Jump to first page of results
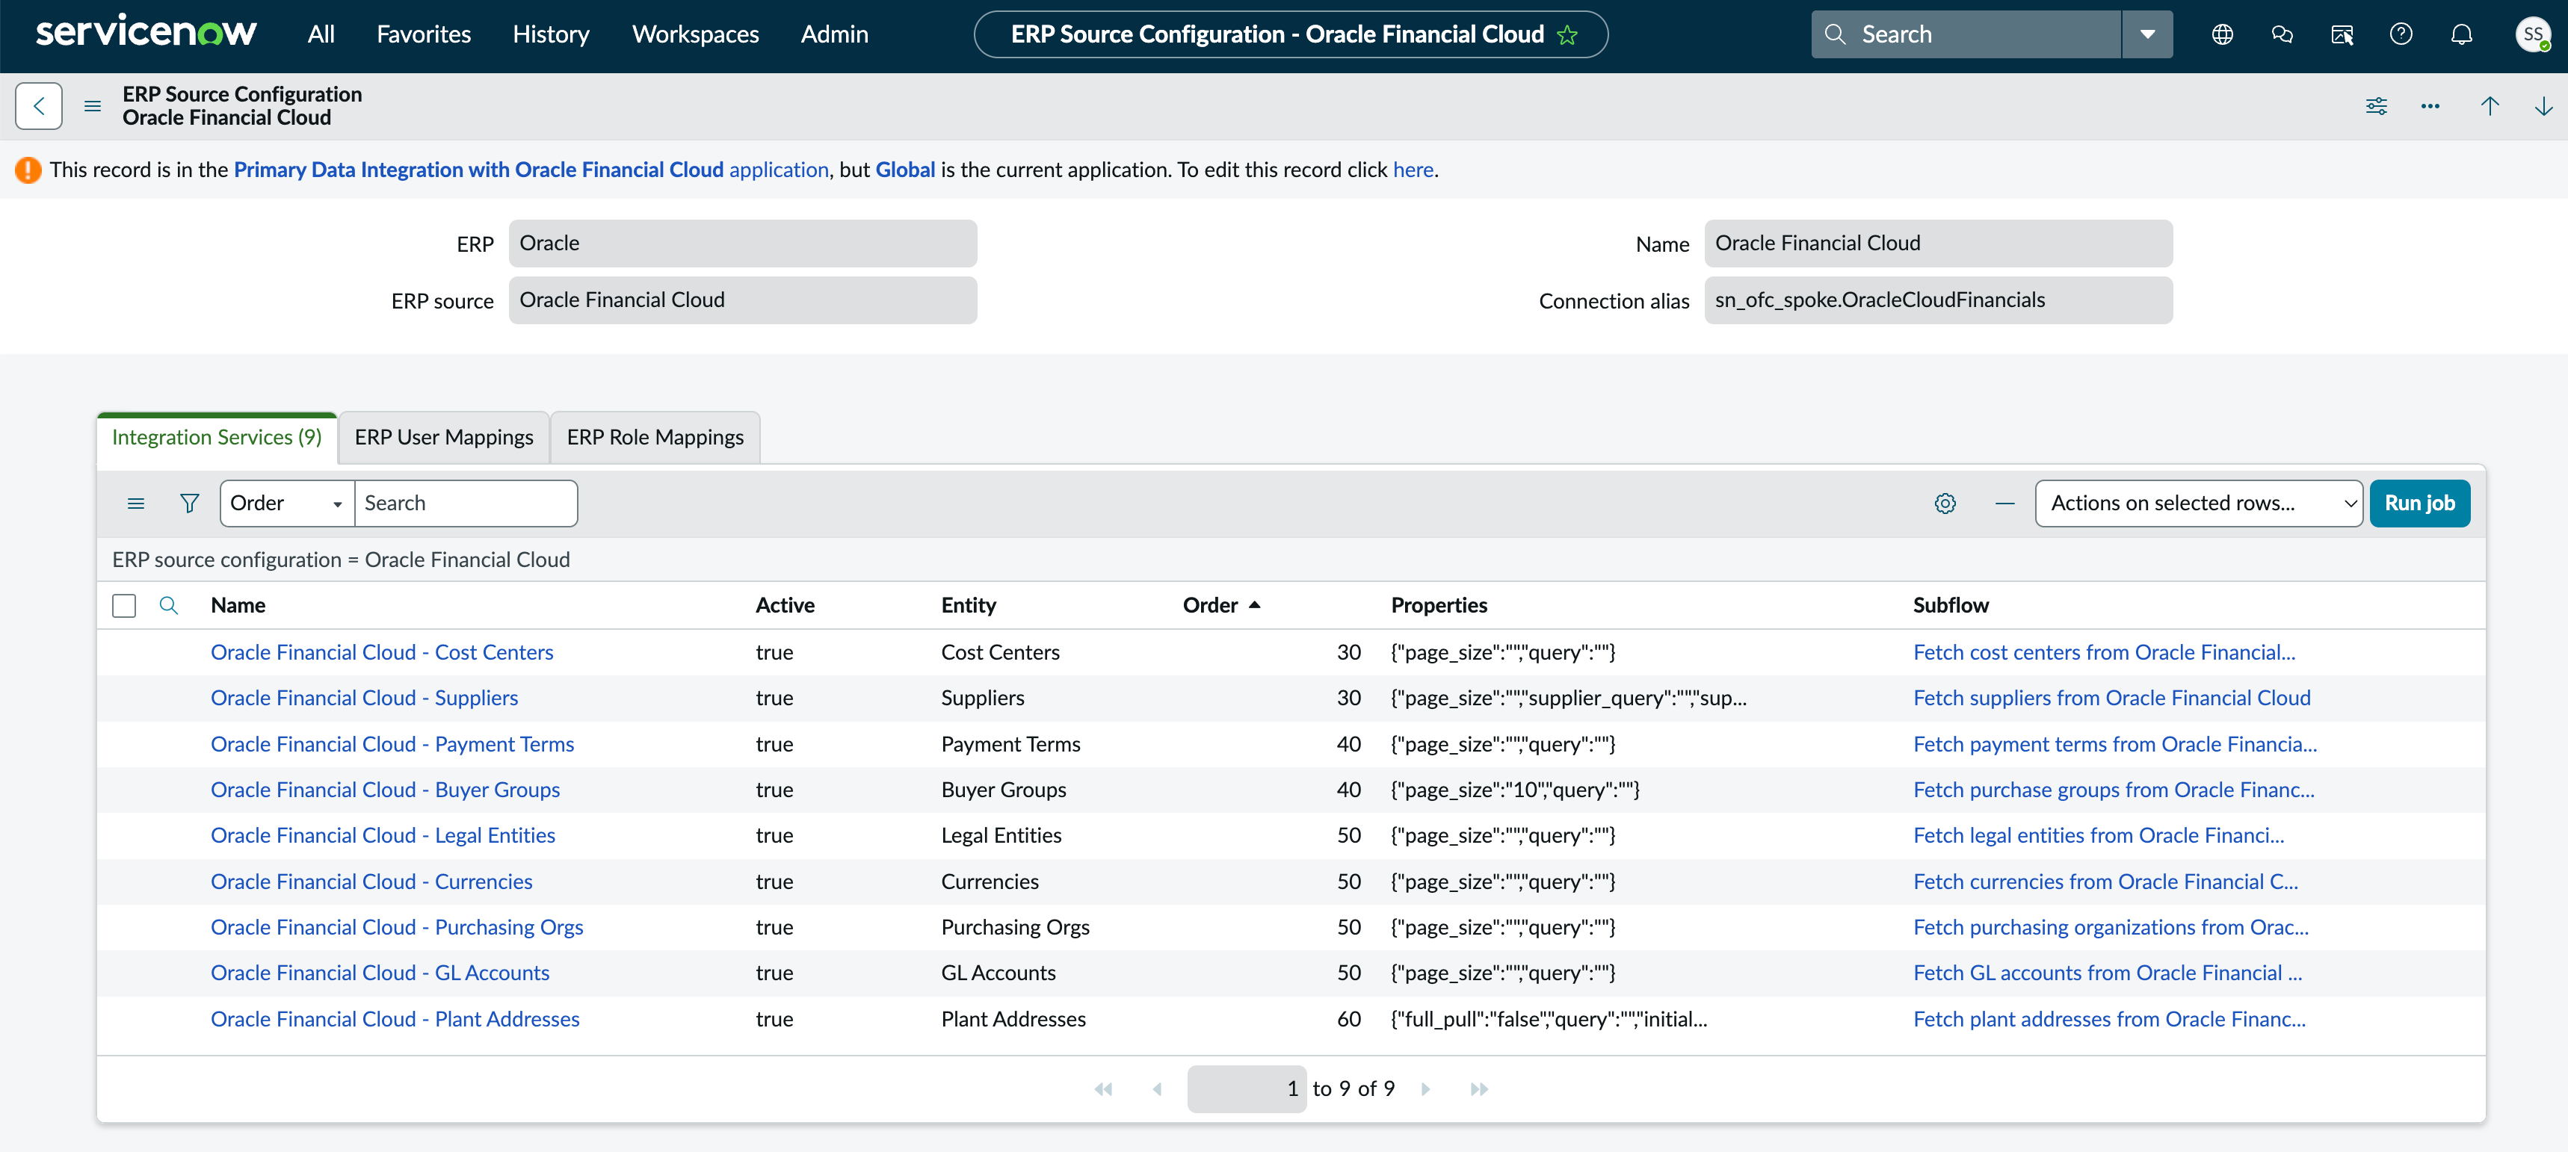The height and width of the screenshot is (1152, 2568). (1104, 1089)
